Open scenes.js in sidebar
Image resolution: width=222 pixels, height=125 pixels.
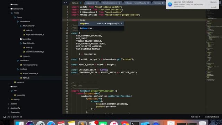(19, 82)
